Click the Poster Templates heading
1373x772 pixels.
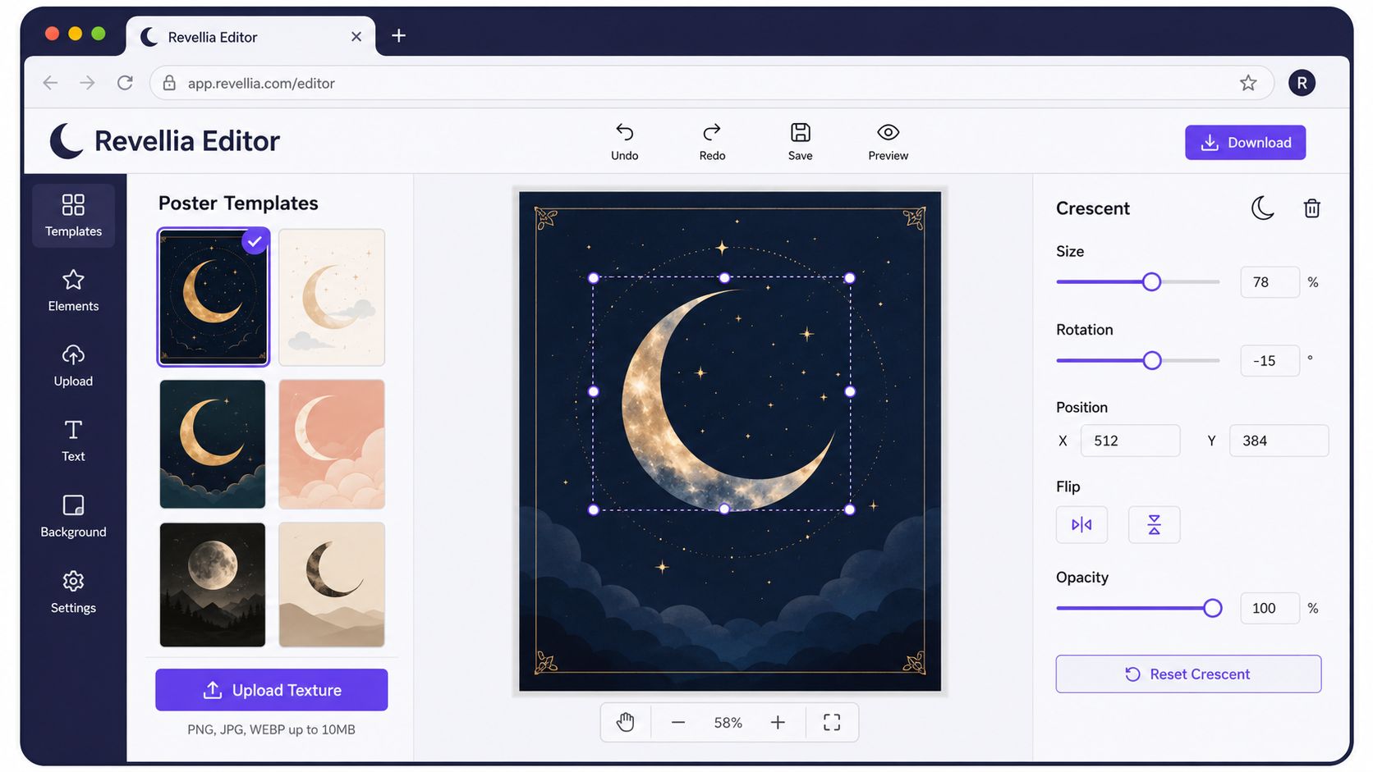click(238, 203)
